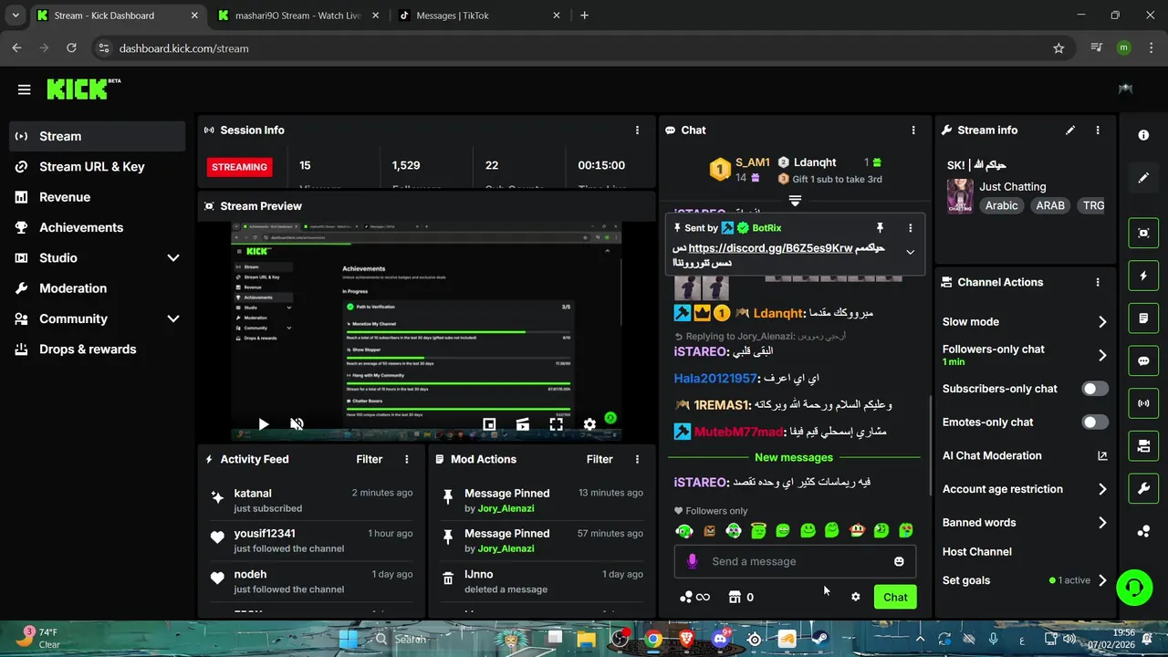The image size is (1168, 657).
Task: Open the Moderation page
Action: click(97, 288)
